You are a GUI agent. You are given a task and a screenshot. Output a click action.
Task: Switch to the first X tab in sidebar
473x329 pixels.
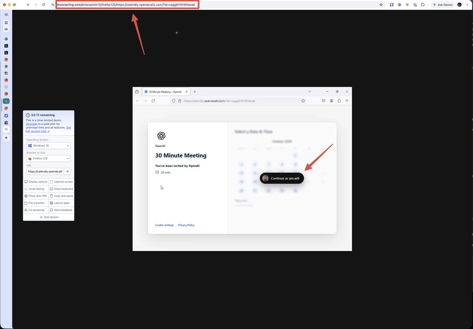coord(6,46)
